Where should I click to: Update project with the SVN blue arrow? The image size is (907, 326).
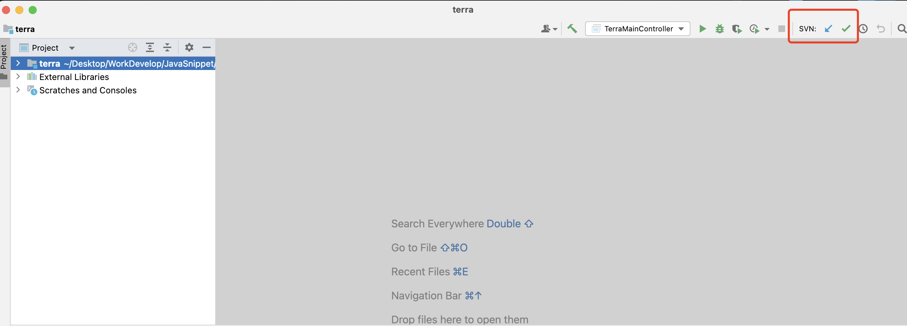(828, 29)
